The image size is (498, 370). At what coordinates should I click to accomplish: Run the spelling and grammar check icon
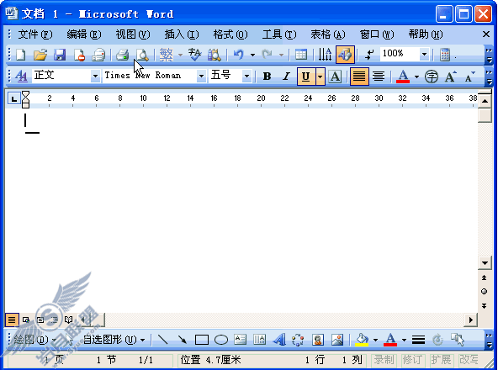coord(194,55)
